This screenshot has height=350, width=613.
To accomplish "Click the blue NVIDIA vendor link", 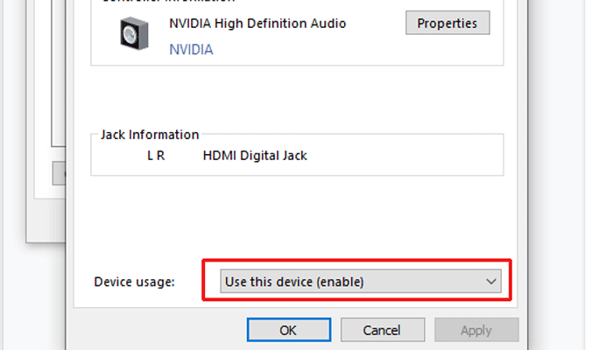I will [x=191, y=50].
